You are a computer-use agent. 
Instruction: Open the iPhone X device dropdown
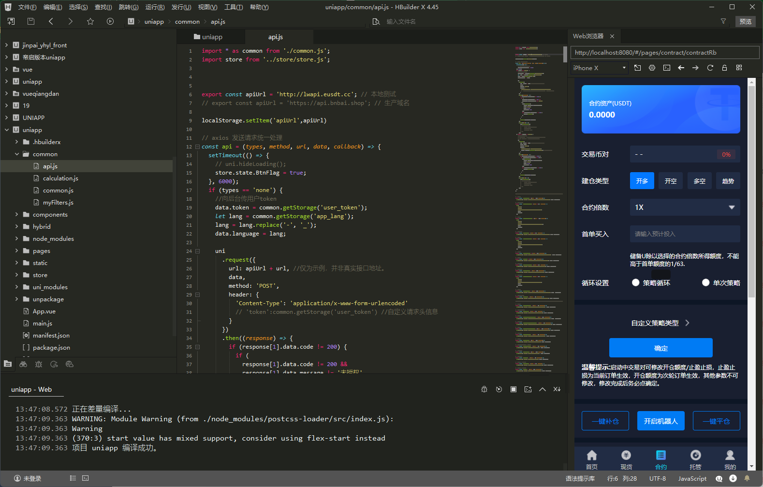(x=599, y=68)
